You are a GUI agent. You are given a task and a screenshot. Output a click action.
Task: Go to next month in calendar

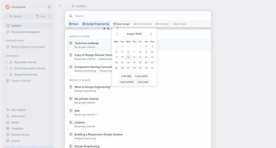[151, 34]
